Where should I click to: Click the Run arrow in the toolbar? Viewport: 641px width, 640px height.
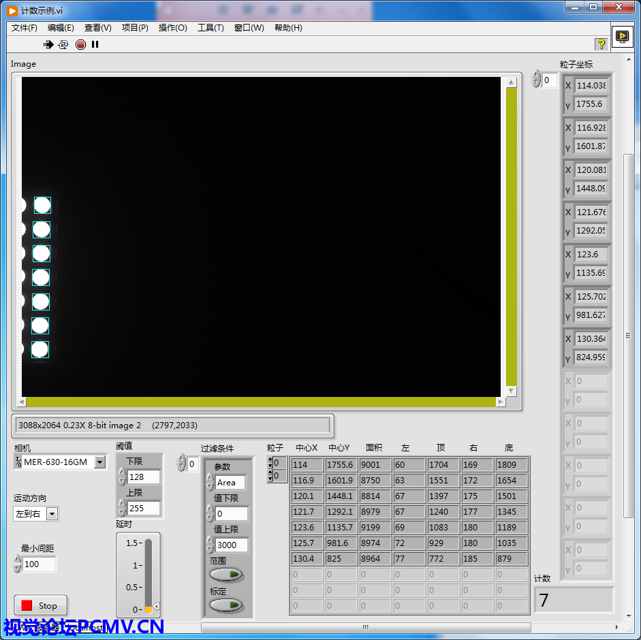(x=48, y=44)
